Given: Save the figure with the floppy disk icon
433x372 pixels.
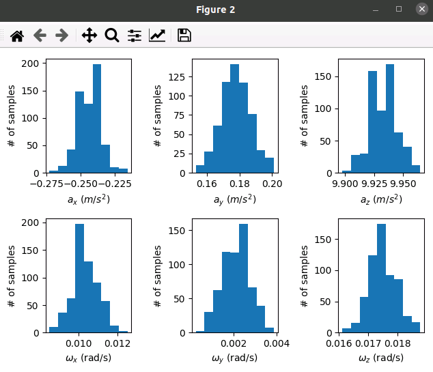Looking at the screenshot, I should [184, 35].
